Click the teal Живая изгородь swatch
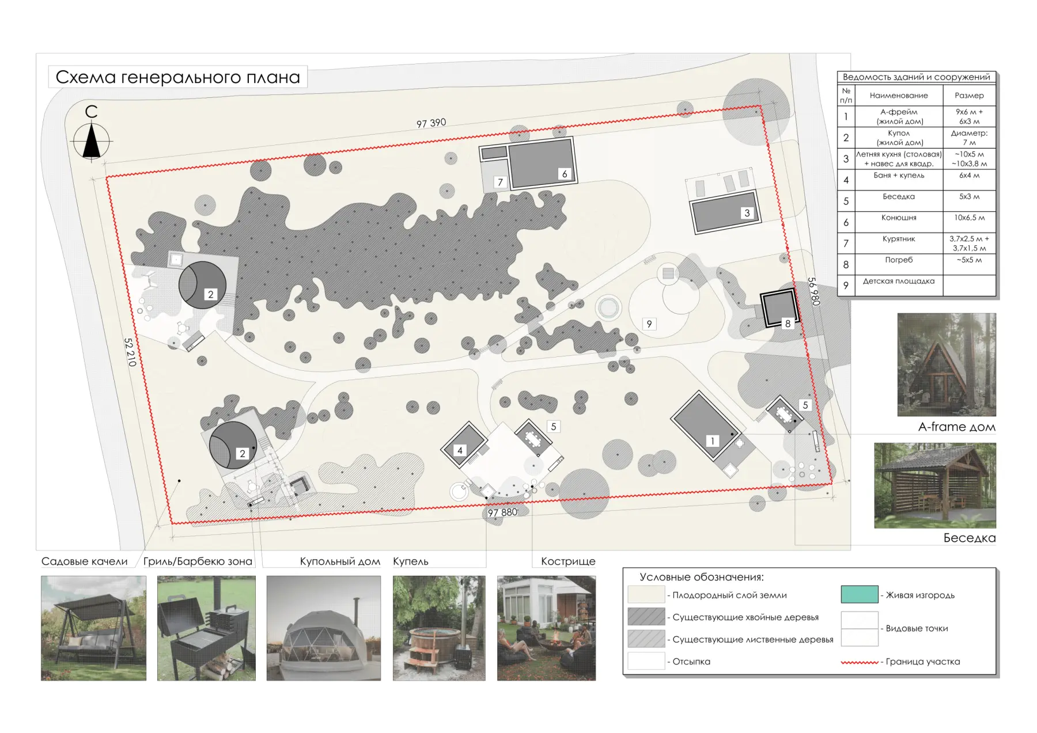 pyautogui.click(x=860, y=594)
